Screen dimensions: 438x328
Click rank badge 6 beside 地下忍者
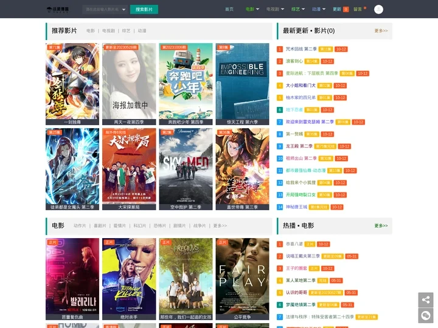[x=280, y=110]
